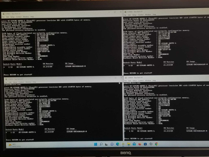Click the 'SW Image' column header in COM19
The width and height of the screenshot is (209, 157).
point(71,129)
